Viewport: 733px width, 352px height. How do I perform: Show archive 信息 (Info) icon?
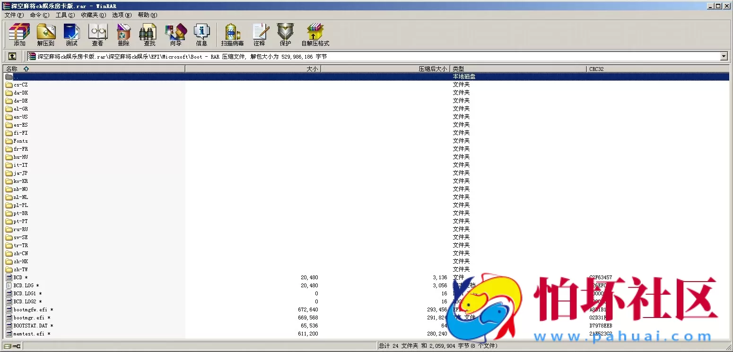click(201, 34)
